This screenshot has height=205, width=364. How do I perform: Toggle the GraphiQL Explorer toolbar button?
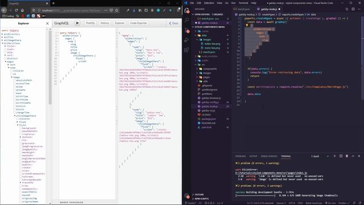(119, 23)
